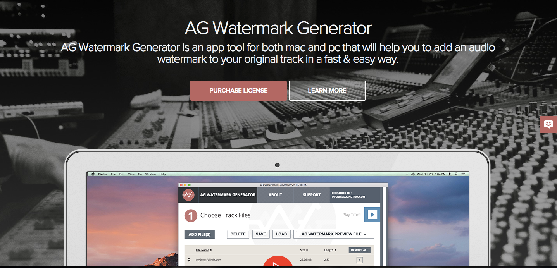Sort the files by Length column
This screenshot has height=268, width=557.
tap(329, 250)
